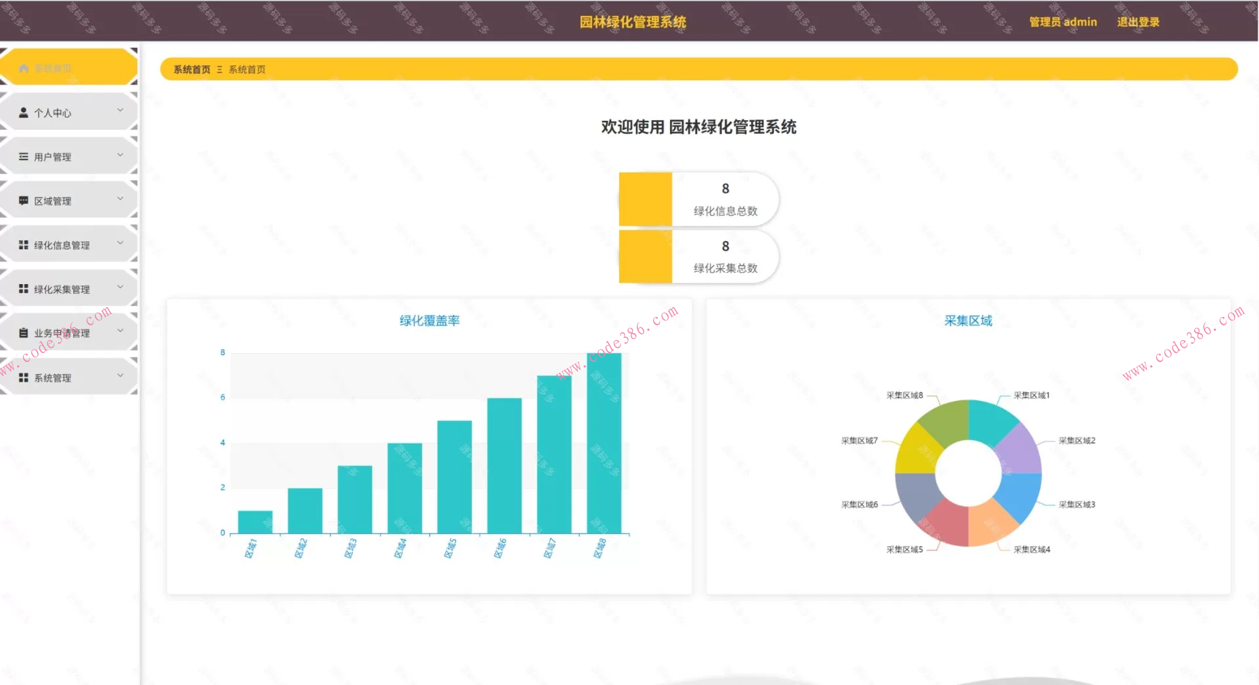1259x685 pixels.
Task: Expand the 个人中心 chevron
Action: pyautogui.click(x=120, y=110)
